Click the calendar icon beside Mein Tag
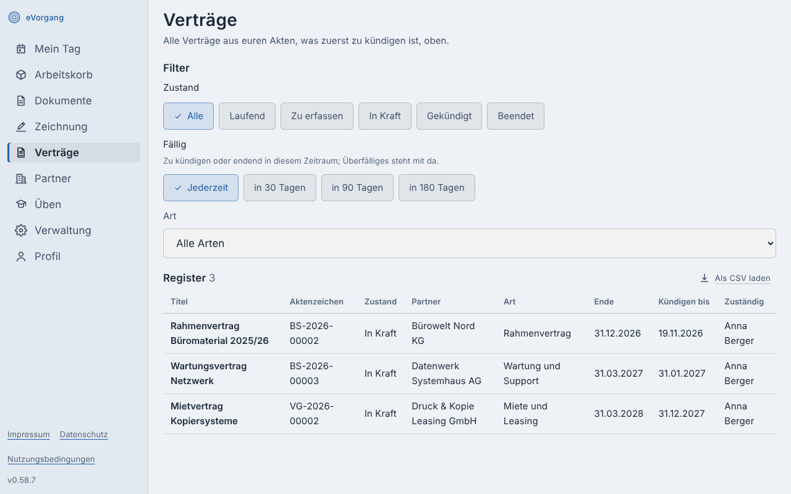 [21, 49]
